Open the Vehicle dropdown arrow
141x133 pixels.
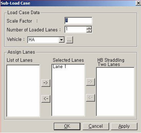62,40
